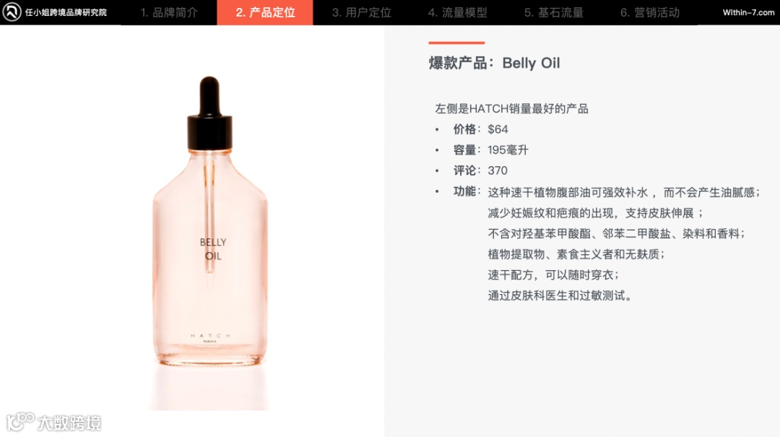The image size is (780, 437).
Task: Click the 爆款产品: Belly Oil heading
Action: coord(494,64)
